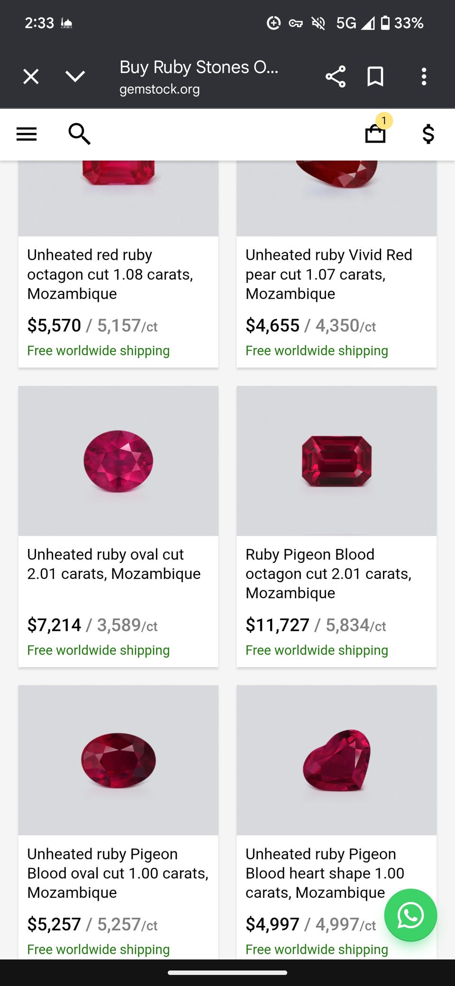Open Ruby Pigeon Blood octagon cut 2.01 title
This screenshot has width=455, height=986.
coord(328,573)
